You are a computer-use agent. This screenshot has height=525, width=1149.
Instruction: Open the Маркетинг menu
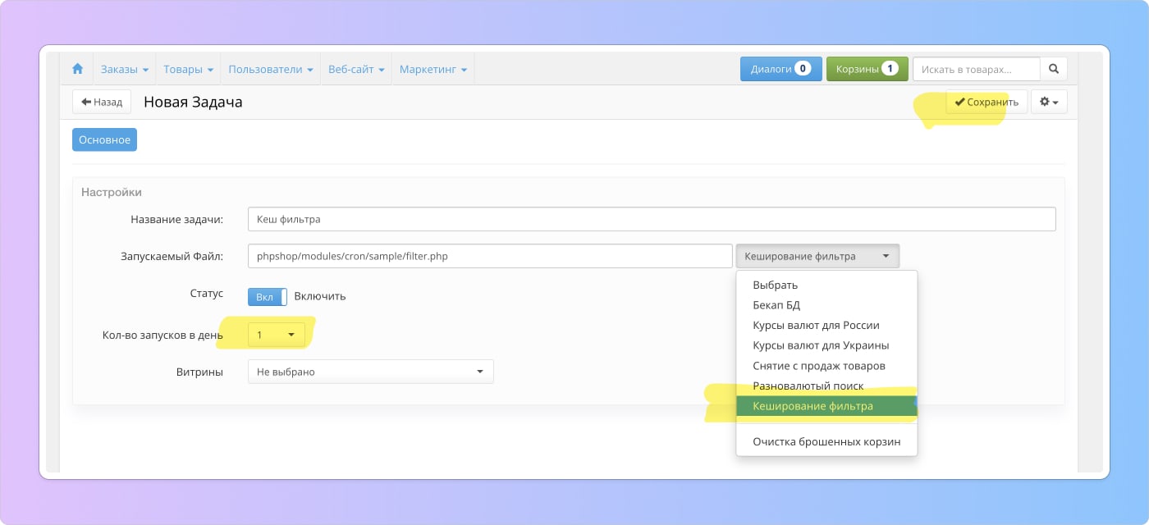coord(433,70)
